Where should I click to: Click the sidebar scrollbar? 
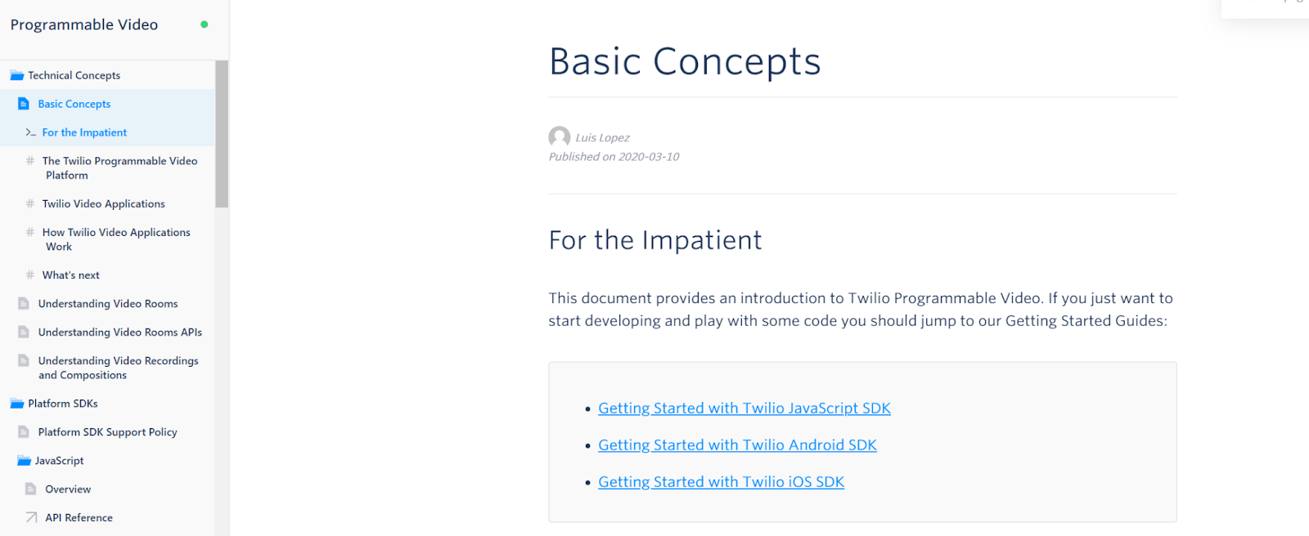(221, 131)
